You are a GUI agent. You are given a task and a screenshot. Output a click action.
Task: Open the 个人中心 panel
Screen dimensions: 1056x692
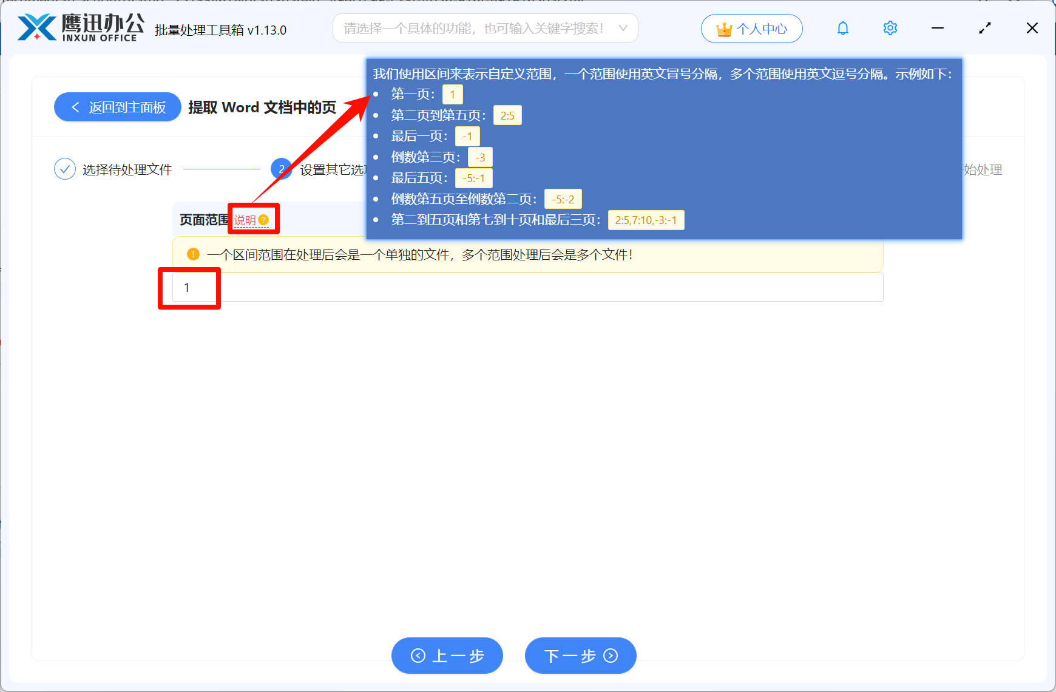pyautogui.click(x=751, y=28)
